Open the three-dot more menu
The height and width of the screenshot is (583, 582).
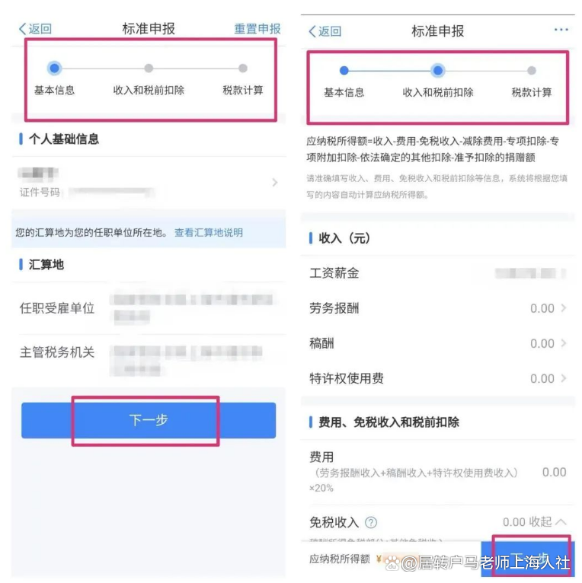561,30
